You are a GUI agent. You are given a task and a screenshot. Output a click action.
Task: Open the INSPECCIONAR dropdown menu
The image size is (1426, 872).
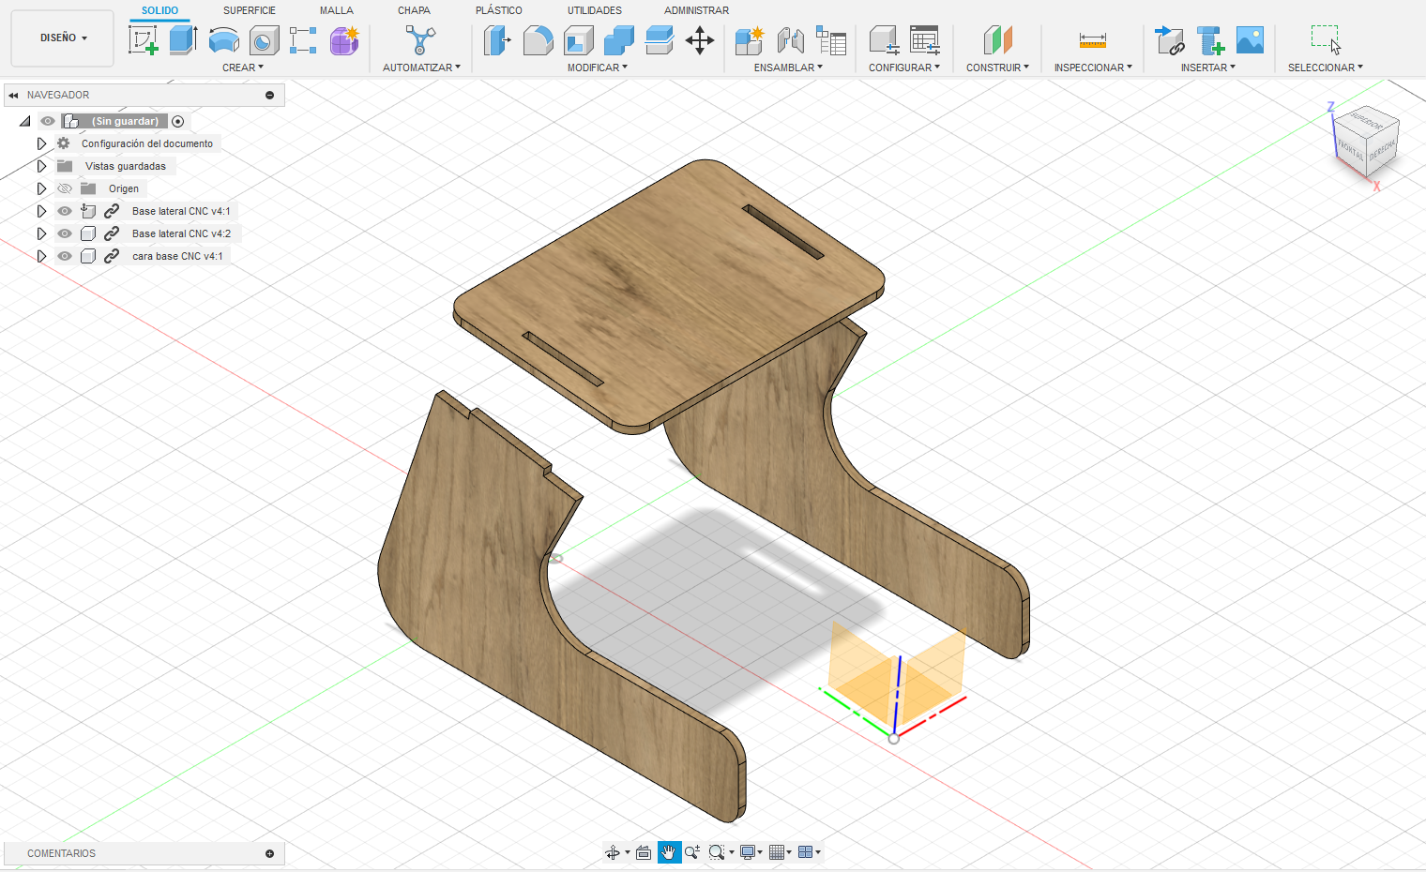[x=1093, y=68]
